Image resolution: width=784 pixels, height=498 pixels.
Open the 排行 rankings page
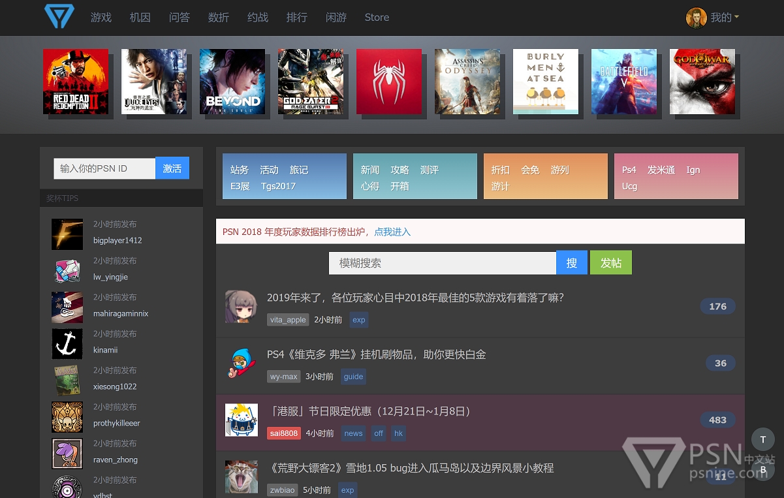pos(297,18)
